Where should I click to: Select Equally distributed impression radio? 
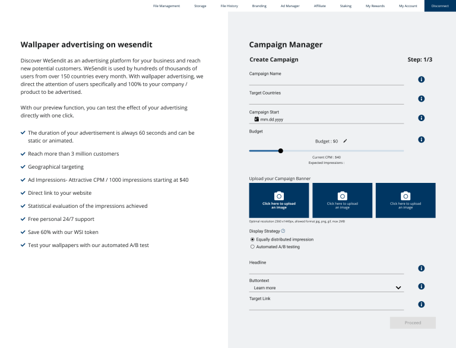pyautogui.click(x=252, y=239)
